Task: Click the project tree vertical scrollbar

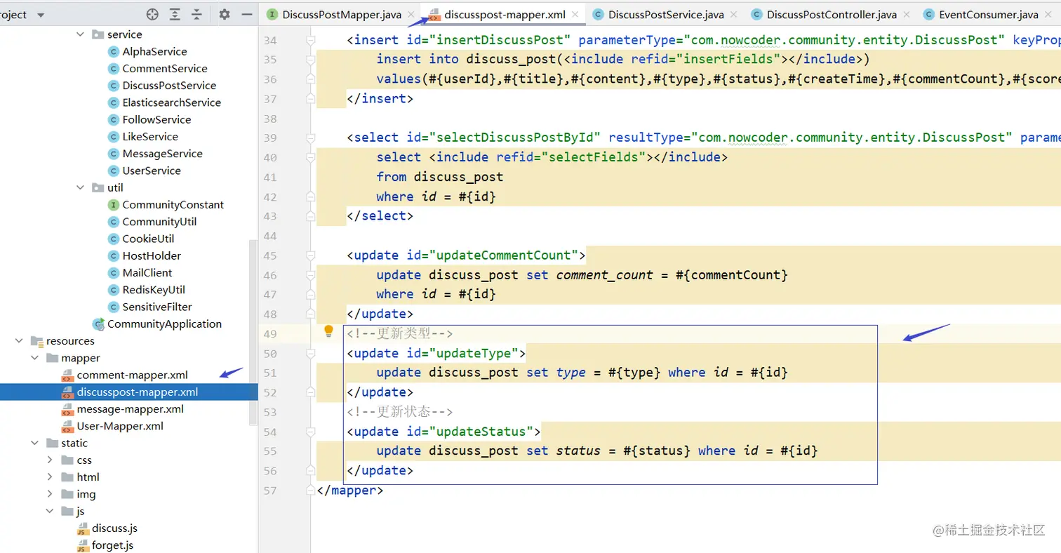Action: pos(253,331)
